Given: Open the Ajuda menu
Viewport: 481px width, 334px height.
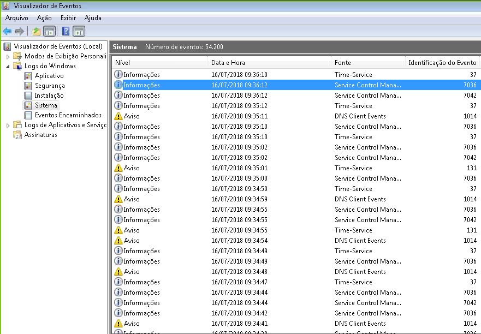Looking at the screenshot, I should pyautogui.click(x=93, y=18).
